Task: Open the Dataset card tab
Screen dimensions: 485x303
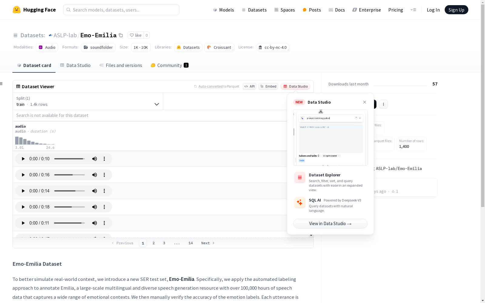Action: click(34, 65)
